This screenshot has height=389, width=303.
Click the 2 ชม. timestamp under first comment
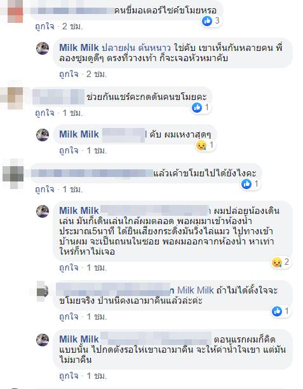point(72,26)
